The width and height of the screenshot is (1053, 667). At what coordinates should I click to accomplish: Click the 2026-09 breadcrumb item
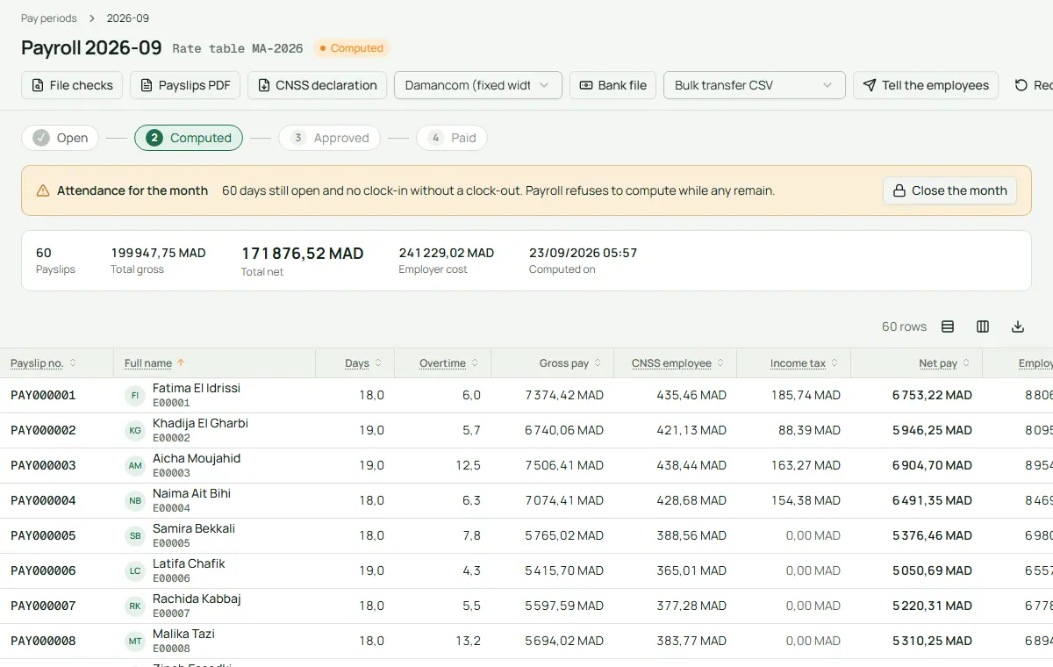[x=128, y=18]
